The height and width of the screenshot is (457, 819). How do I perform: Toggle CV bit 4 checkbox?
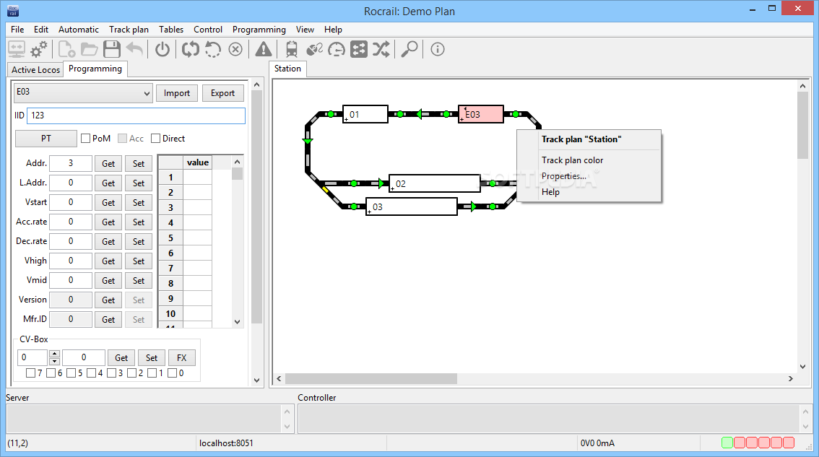[x=92, y=373]
